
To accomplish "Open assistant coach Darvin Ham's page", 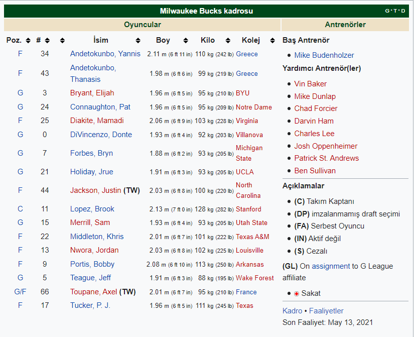I will (314, 121).
